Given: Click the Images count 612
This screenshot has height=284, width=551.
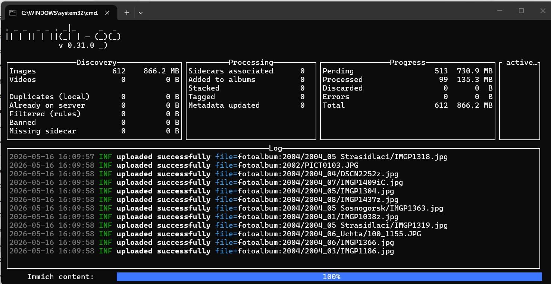Looking at the screenshot, I should click(119, 71).
